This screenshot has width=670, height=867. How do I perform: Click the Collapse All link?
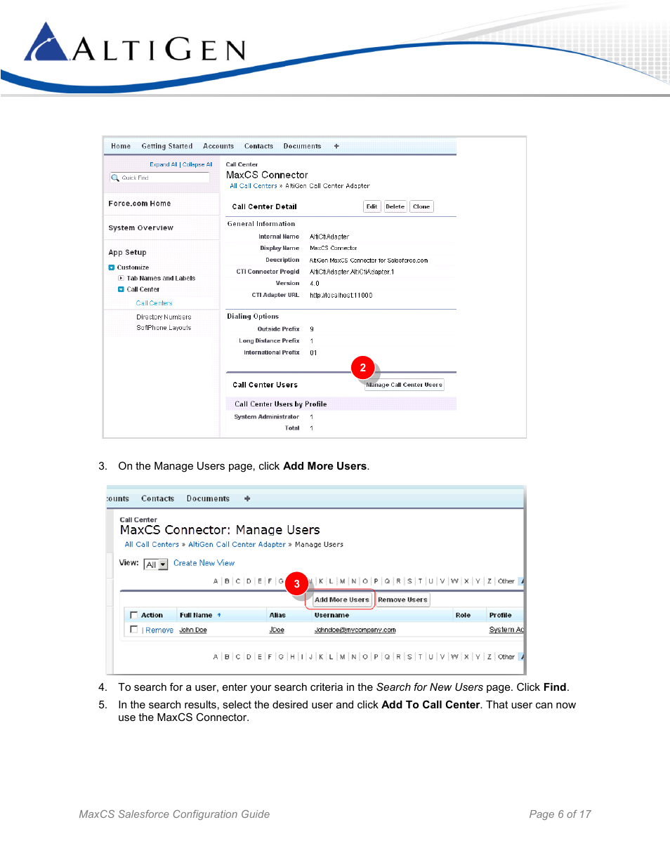coord(197,164)
